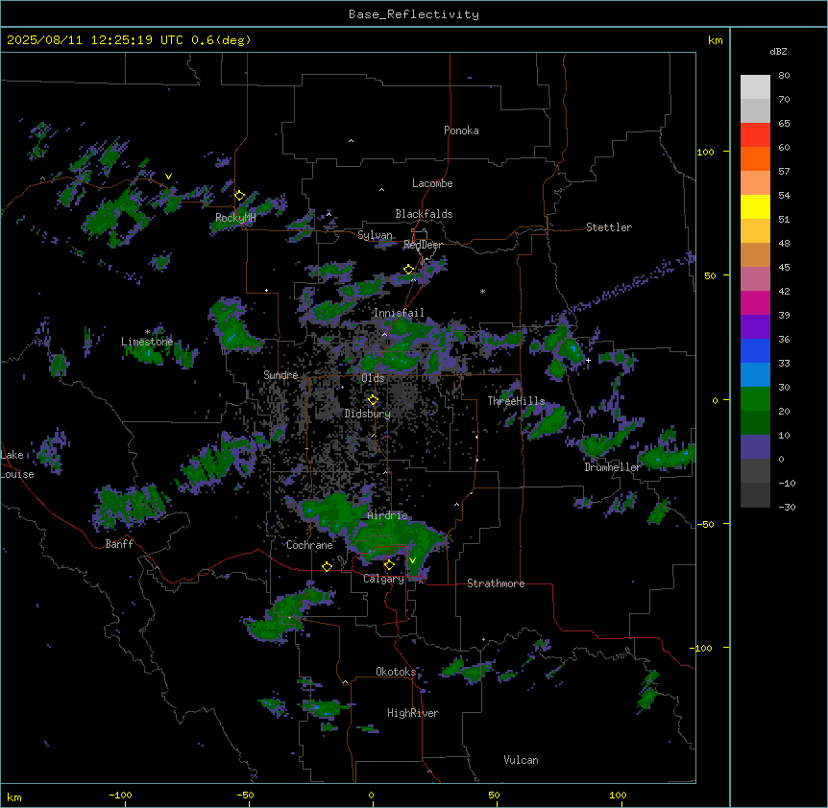The width and height of the screenshot is (828, 808).
Task: Click the white asterisk marker above Limestone
Action: pyautogui.click(x=147, y=332)
